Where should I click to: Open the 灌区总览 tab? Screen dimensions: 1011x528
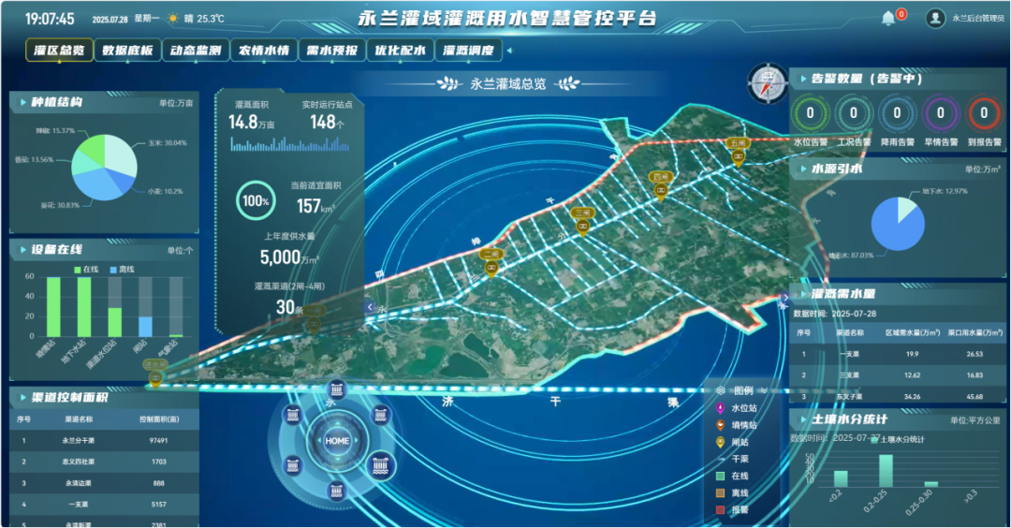(59, 51)
